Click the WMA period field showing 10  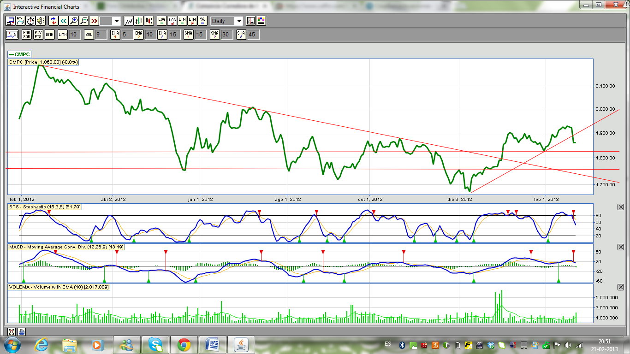tap(74, 35)
